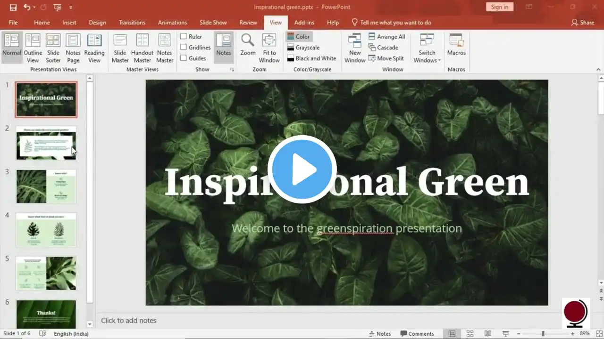This screenshot has width=604, height=339.
Task: Open the Notes Master view
Action: [165, 47]
